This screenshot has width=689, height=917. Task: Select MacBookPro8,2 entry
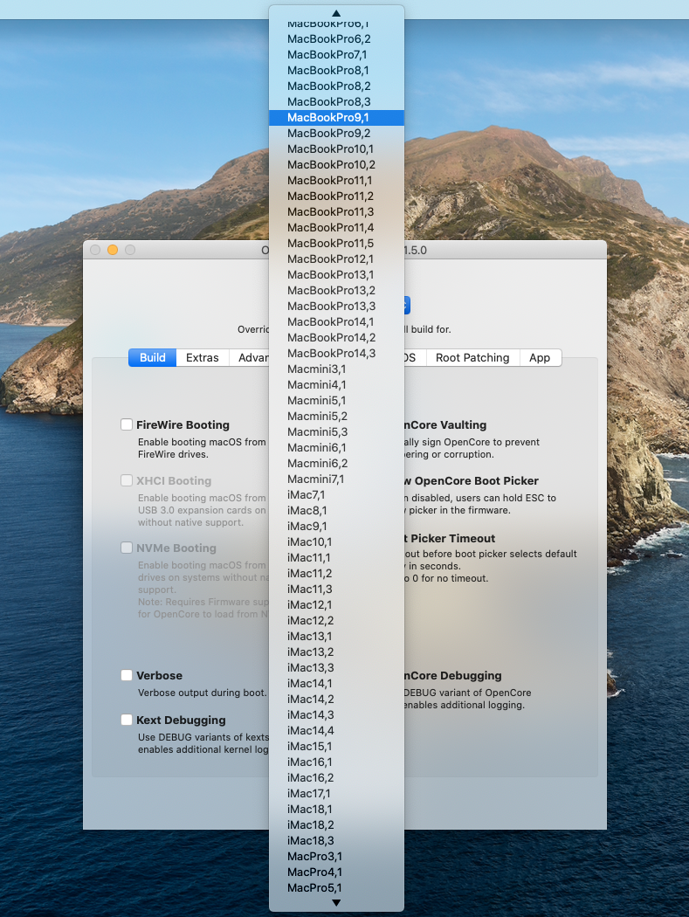[336, 86]
